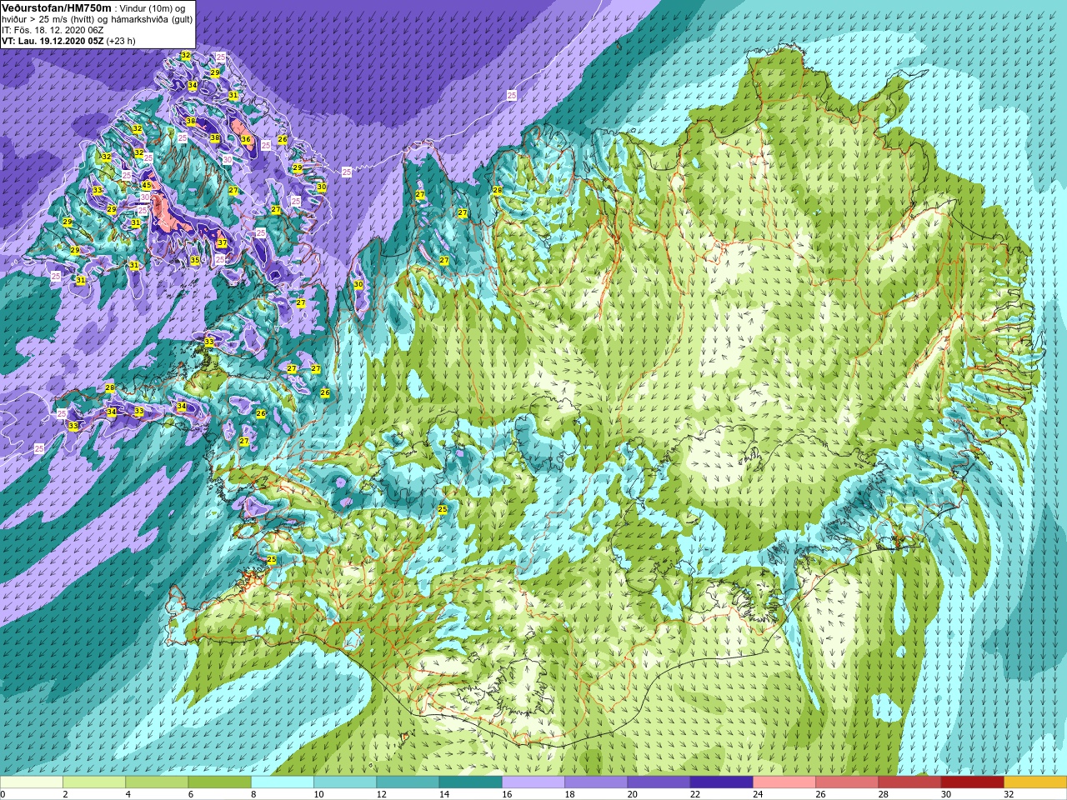
Task: Pick the 22–24 m/s dark indigo legend swatch
Action: [x=721, y=782]
